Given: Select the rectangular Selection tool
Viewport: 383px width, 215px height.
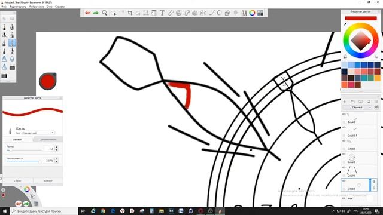Looking at the screenshot, I should 113,13.
